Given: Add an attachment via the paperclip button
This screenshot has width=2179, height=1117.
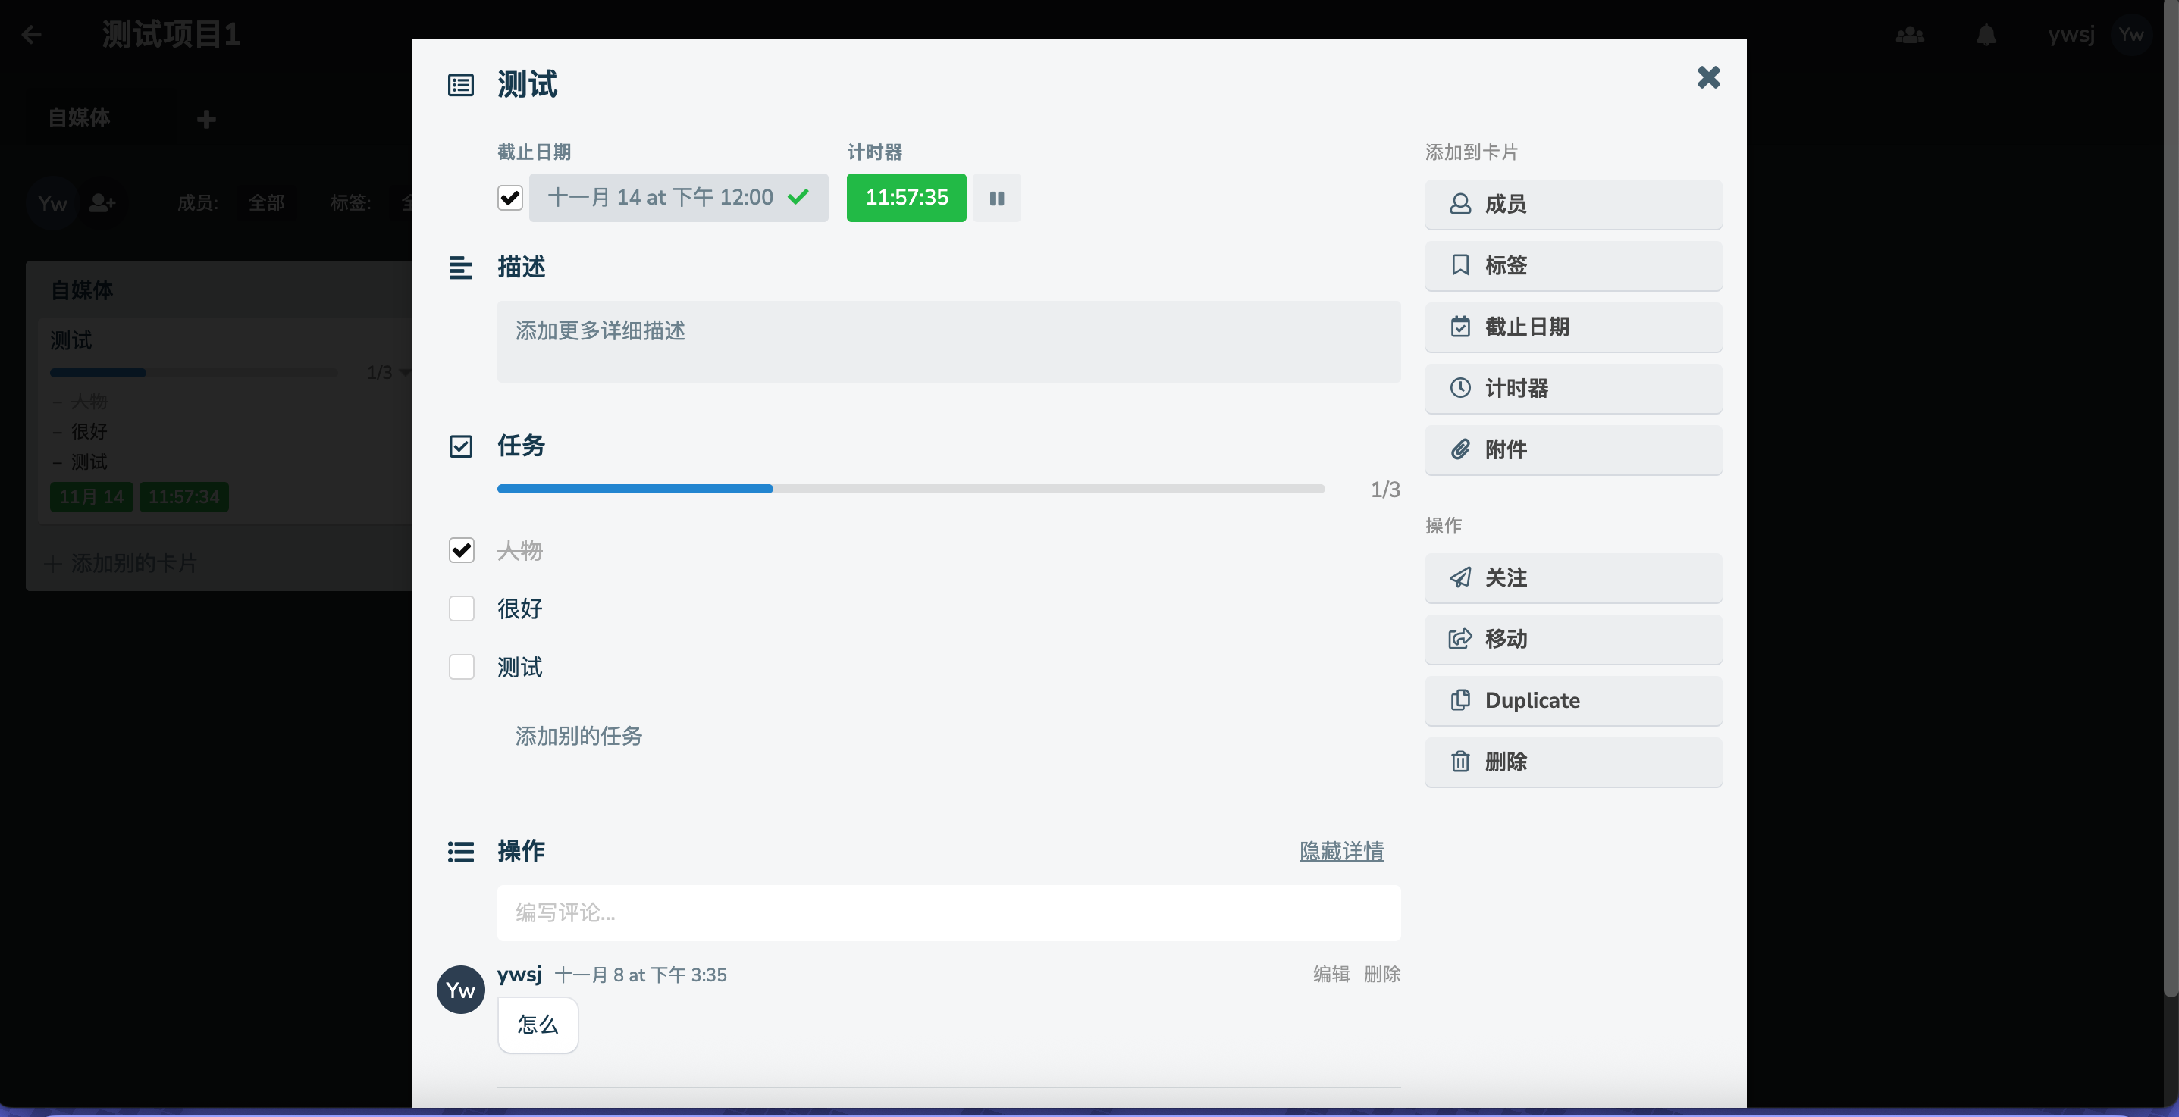Looking at the screenshot, I should (1572, 450).
